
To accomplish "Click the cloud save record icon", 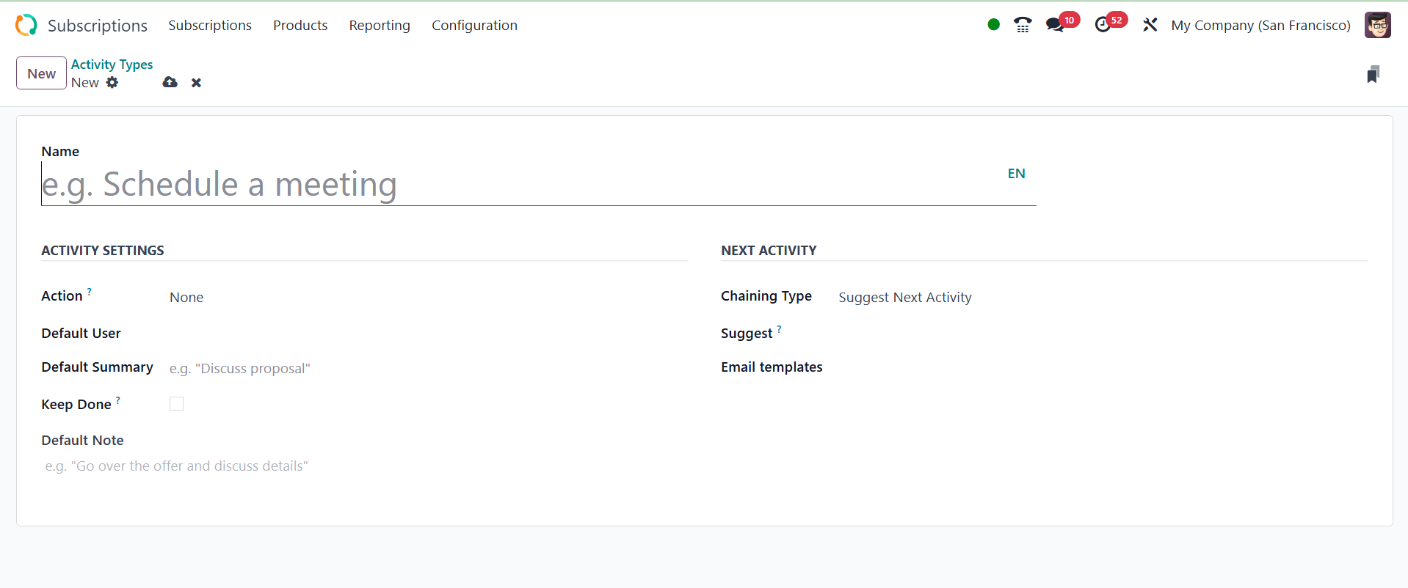I will coord(170,82).
